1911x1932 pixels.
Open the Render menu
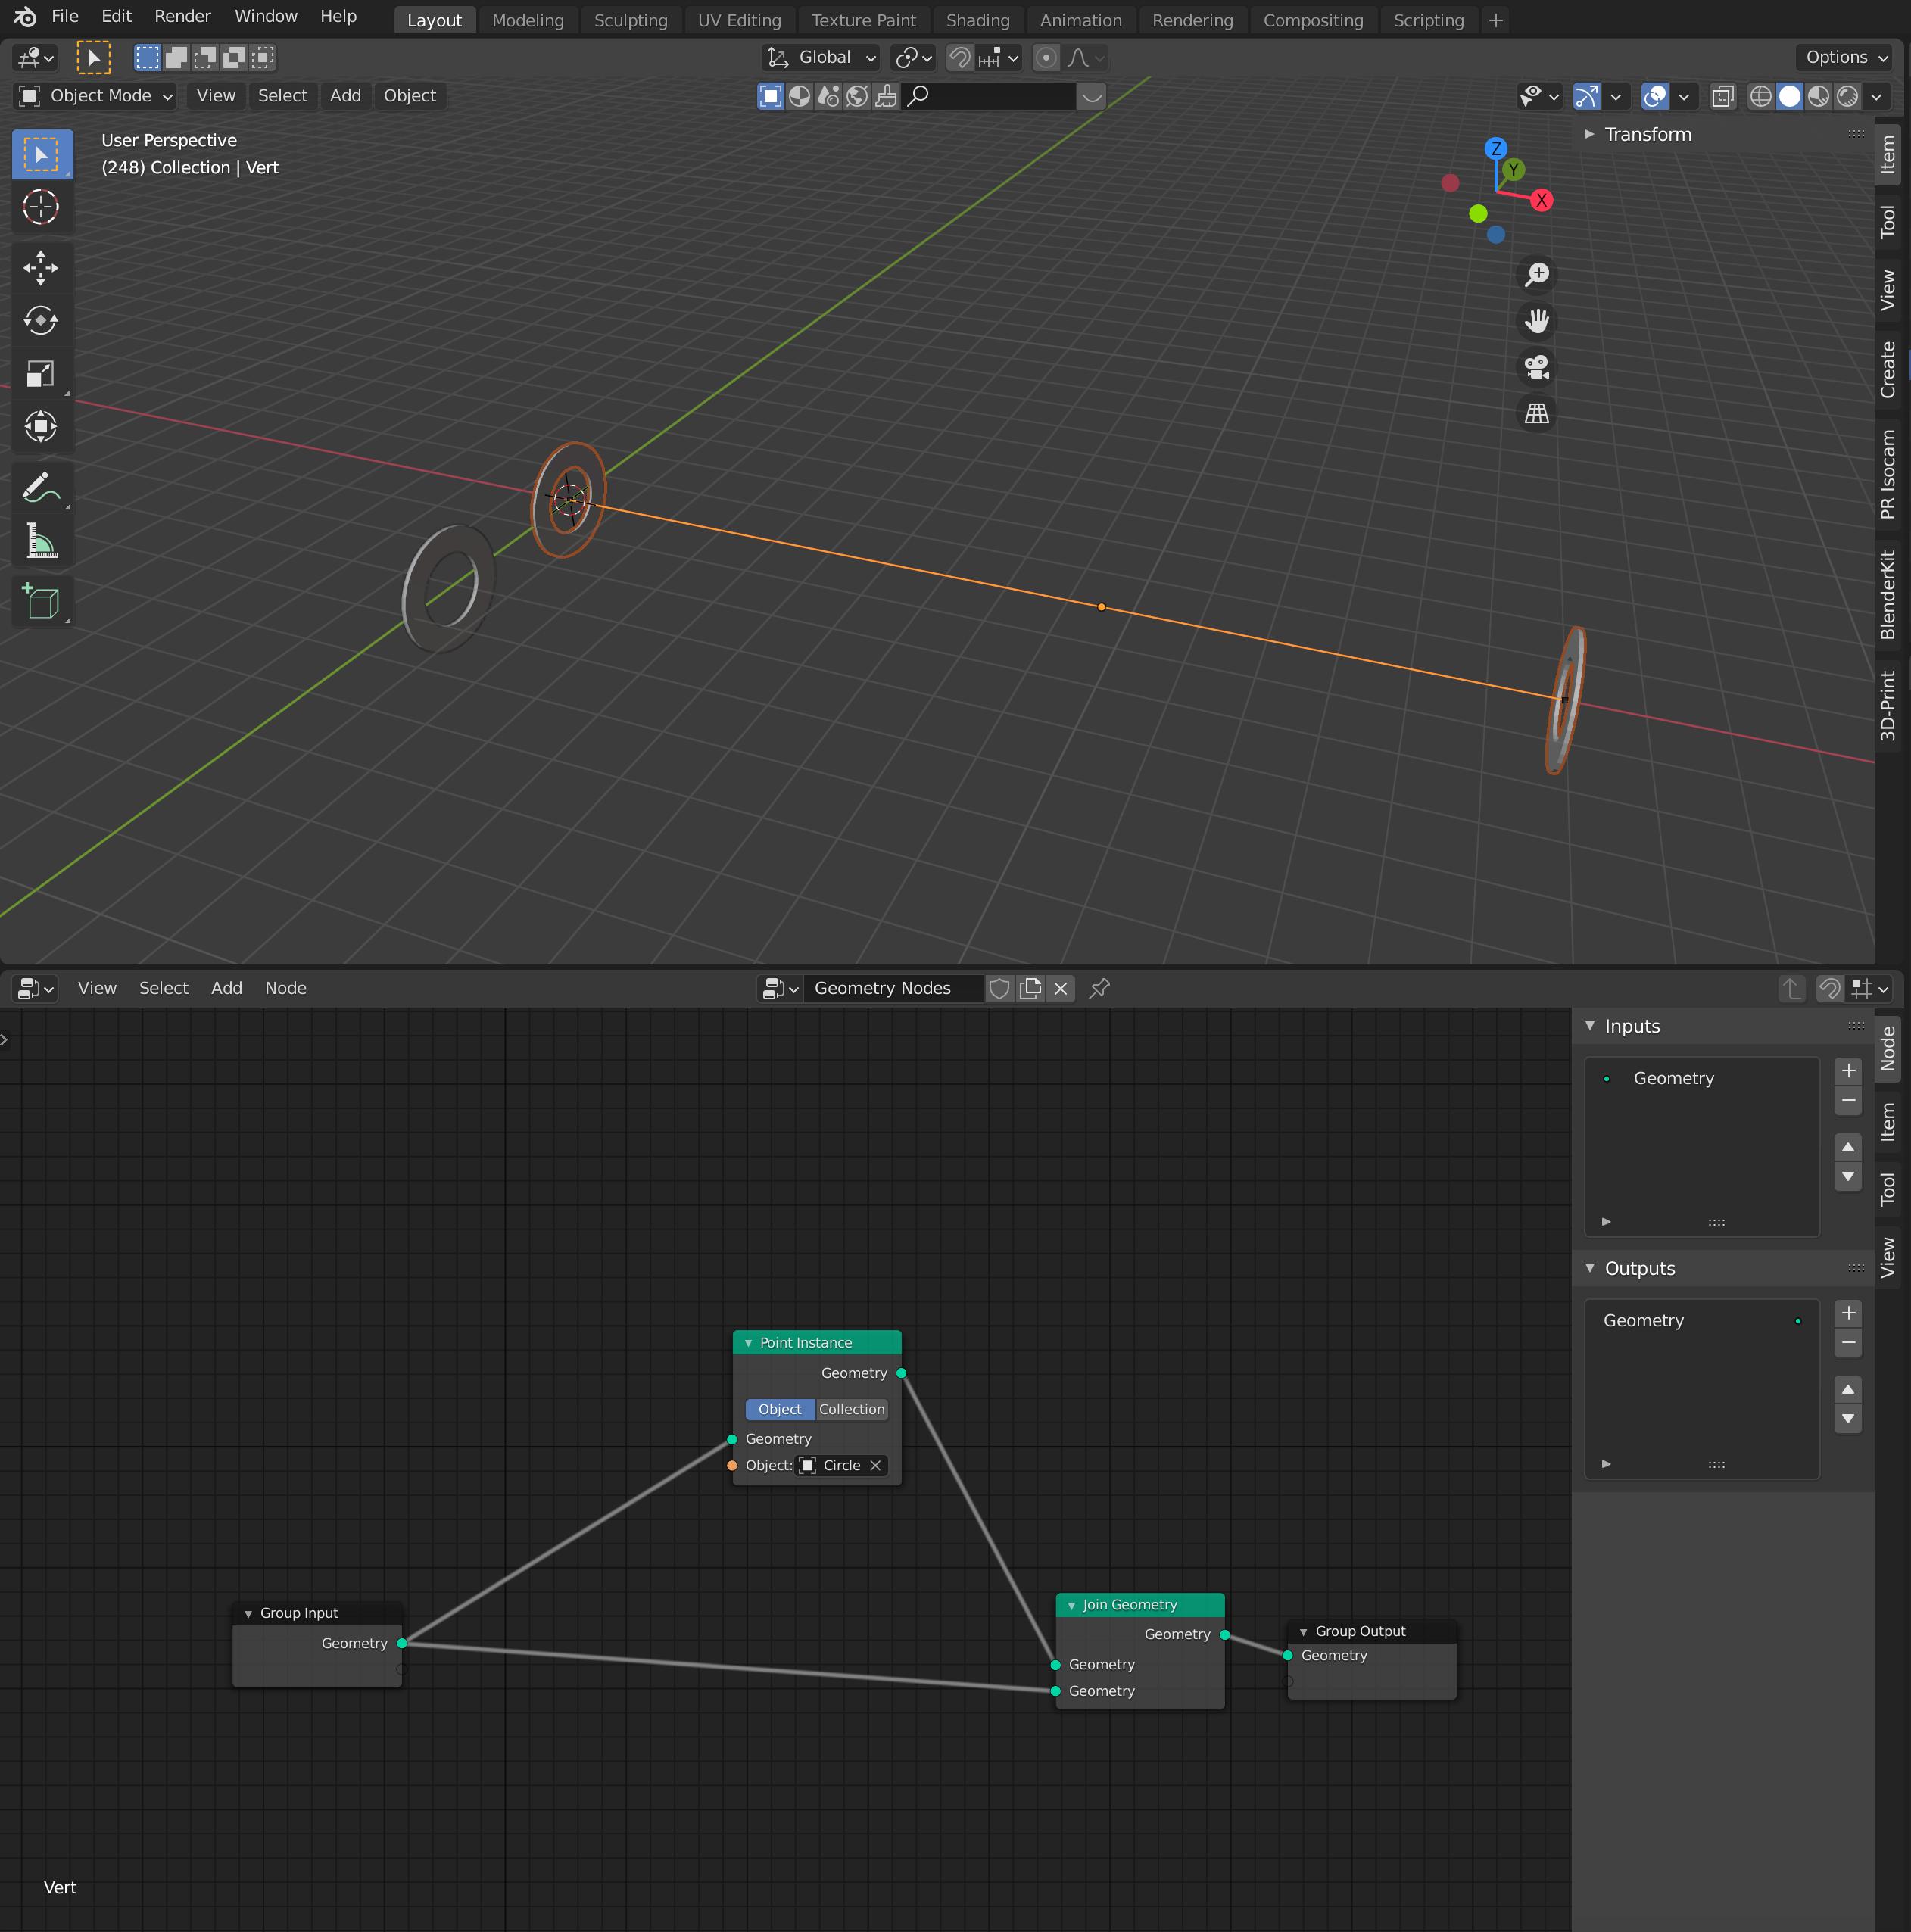(x=182, y=16)
